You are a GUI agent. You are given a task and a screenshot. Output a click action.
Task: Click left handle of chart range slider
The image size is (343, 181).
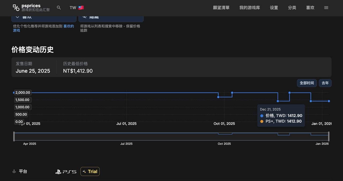[14, 136]
